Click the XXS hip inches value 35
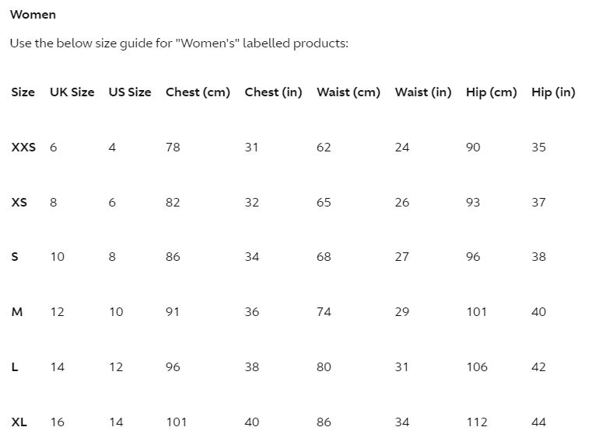The width and height of the screenshot is (596, 441). coord(538,147)
